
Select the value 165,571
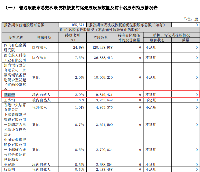click(78, 25)
